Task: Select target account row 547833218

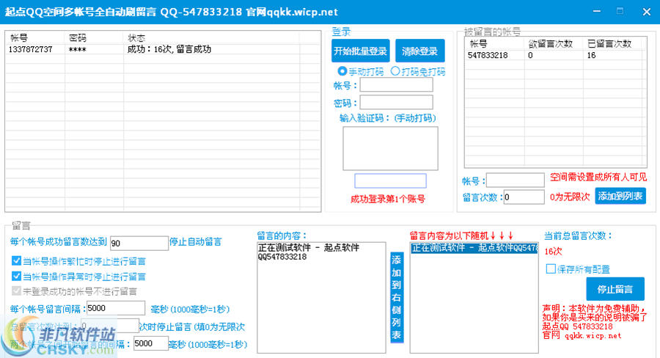Action: tap(555, 55)
